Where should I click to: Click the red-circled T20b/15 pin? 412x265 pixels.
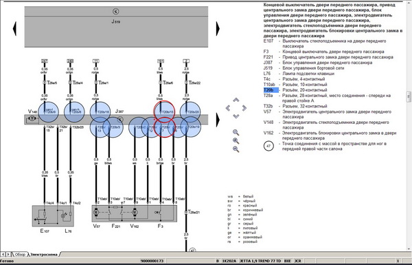164,112
